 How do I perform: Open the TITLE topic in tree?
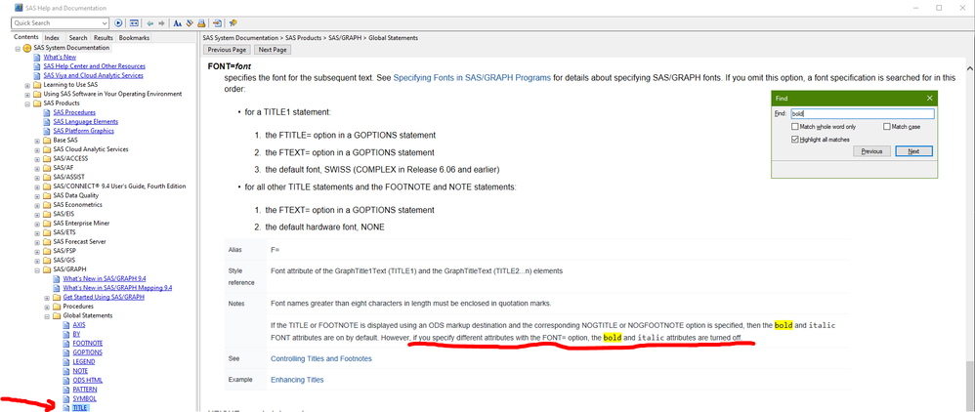[x=79, y=408]
